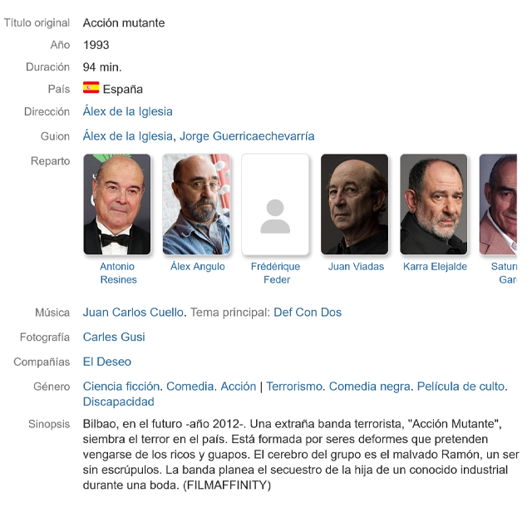
Task: Select Película de culto topic link
Action: tap(461, 386)
